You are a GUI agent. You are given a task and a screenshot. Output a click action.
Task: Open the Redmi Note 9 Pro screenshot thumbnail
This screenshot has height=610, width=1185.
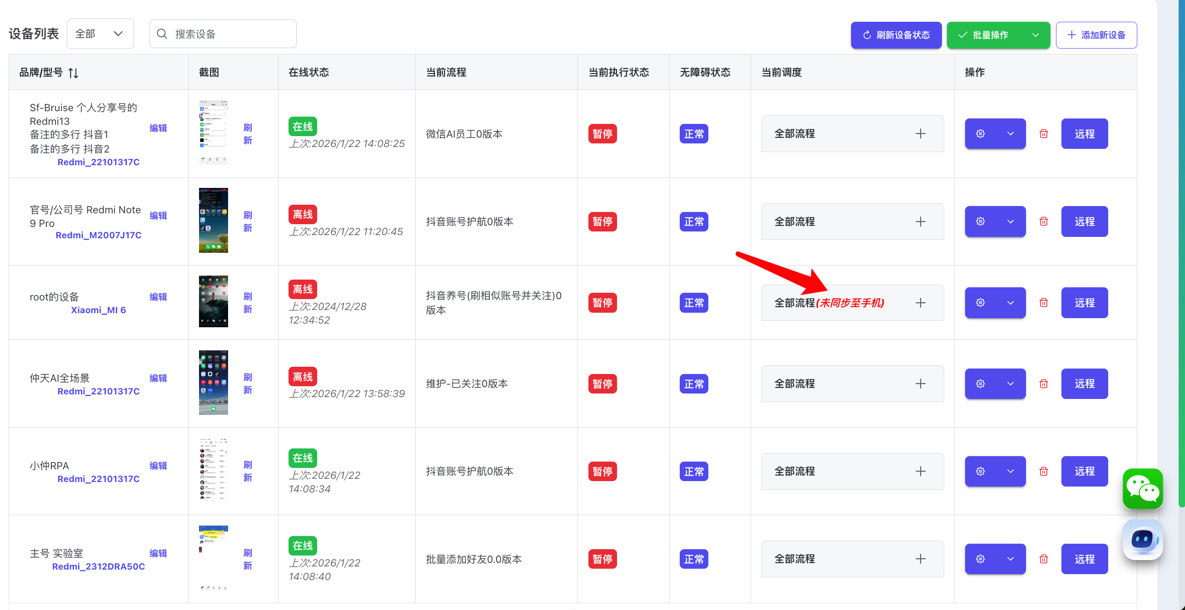click(x=213, y=220)
